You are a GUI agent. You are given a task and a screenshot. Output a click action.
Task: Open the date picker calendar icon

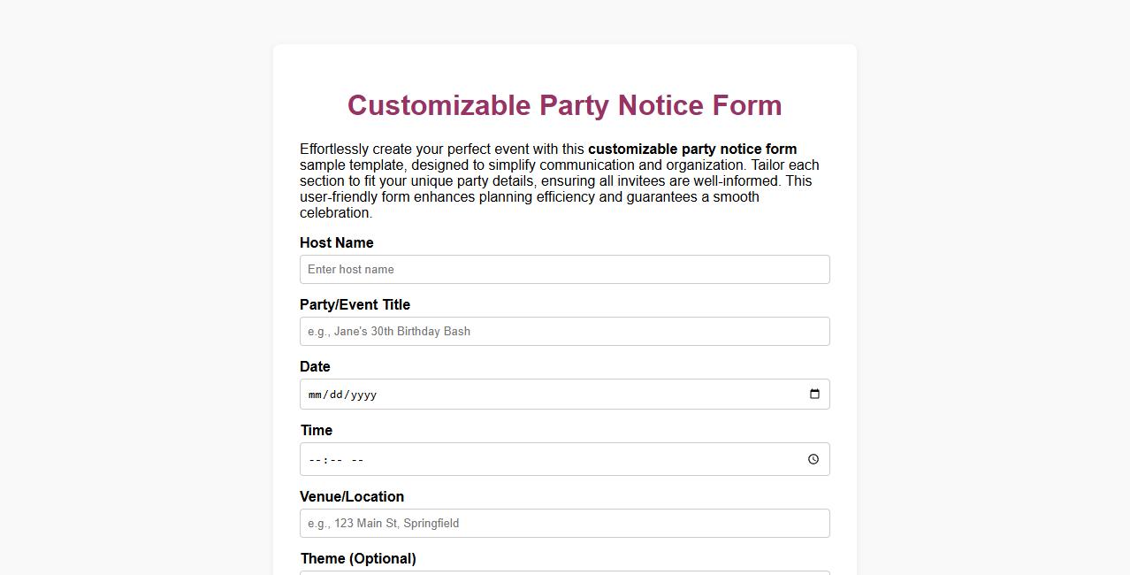pyautogui.click(x=813, y=395)
